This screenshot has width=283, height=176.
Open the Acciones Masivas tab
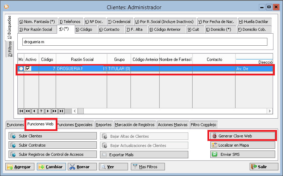[x=173, y=125]
